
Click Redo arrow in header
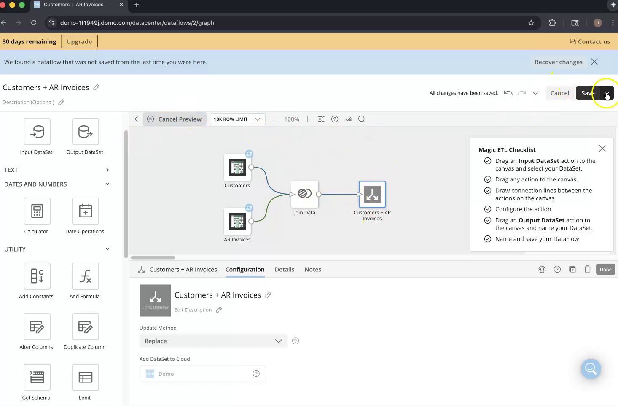522,93
